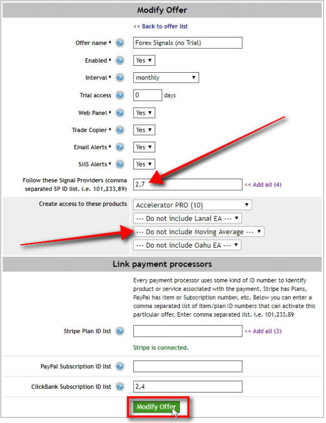
Task: Click the Offer name text field
Action: tap(187, 43)
